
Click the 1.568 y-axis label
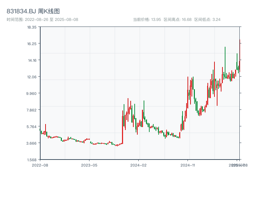(32, 160)
